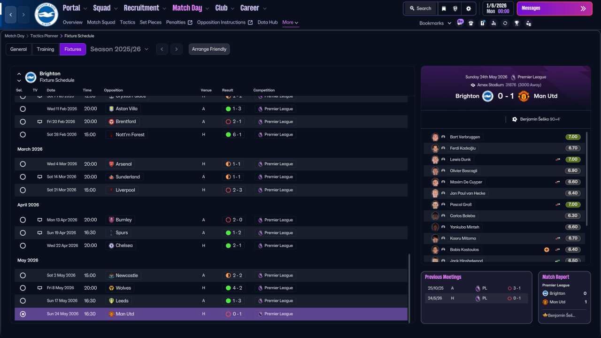Image resolution: width=601 pixels, height=338 pixels.
Task: Select the radio button for the Chelsea fixture
Action: (x=23, y=246)
